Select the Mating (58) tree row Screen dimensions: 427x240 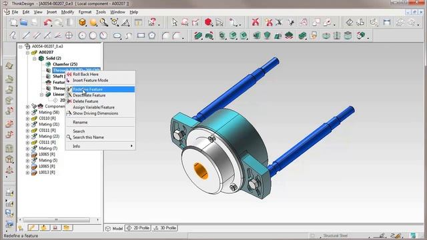tap(49, 113)
